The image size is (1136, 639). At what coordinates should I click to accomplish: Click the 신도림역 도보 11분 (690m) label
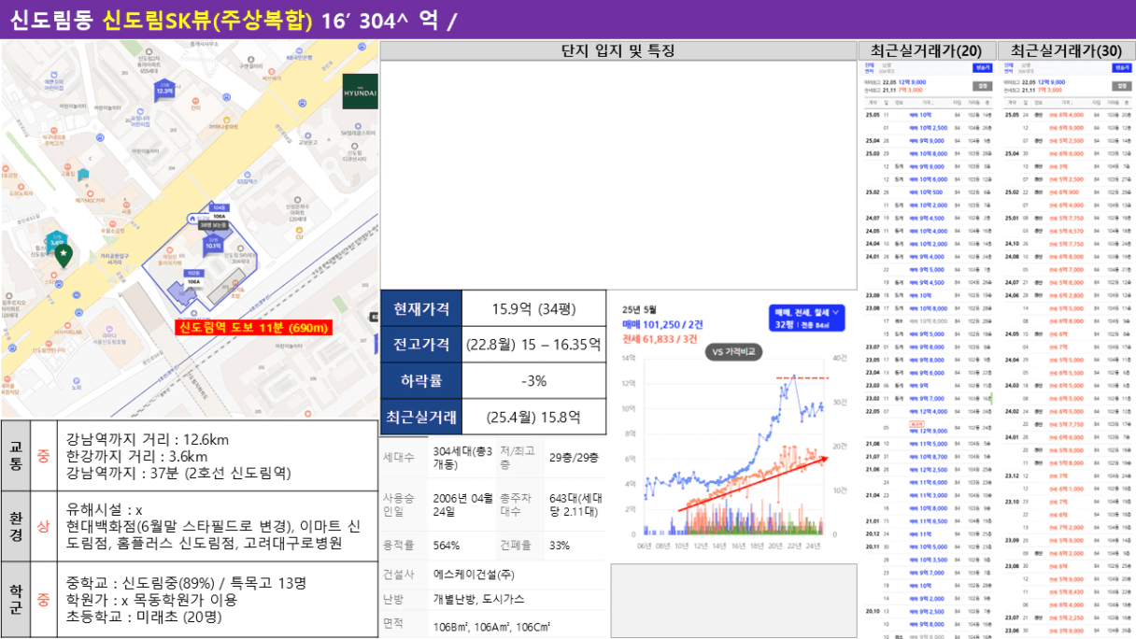click(253, 328)
